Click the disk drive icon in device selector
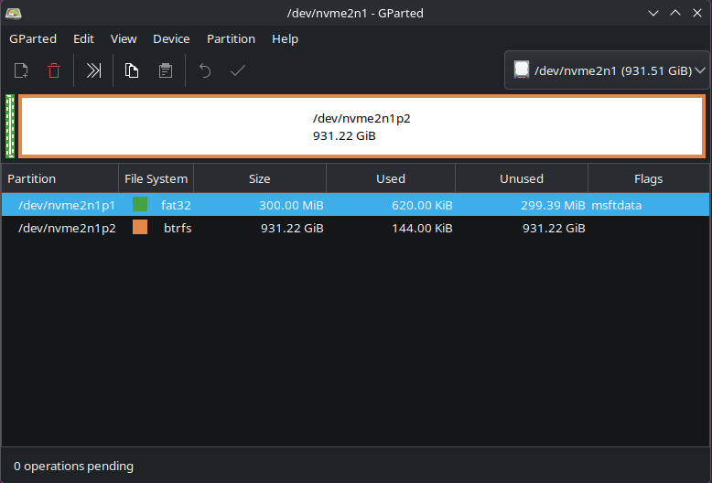This screenshot has height=483, width=712. click(522, 70)
